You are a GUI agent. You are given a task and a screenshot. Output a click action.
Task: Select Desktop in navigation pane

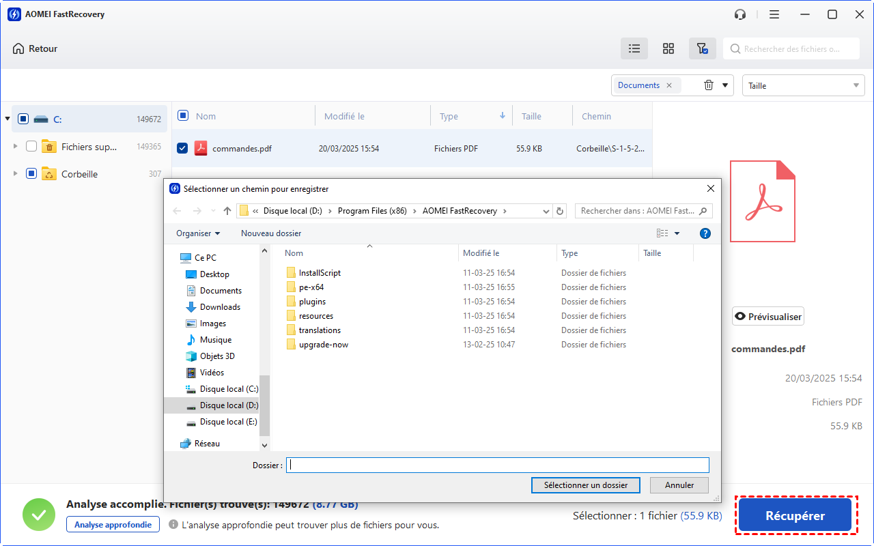point(208,274)
